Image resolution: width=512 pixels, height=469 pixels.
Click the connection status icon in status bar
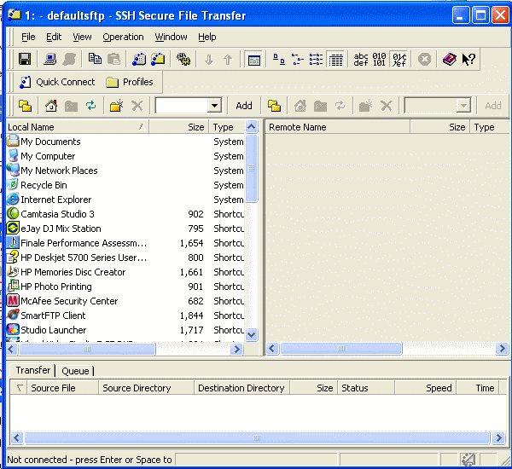click(468, 460)
